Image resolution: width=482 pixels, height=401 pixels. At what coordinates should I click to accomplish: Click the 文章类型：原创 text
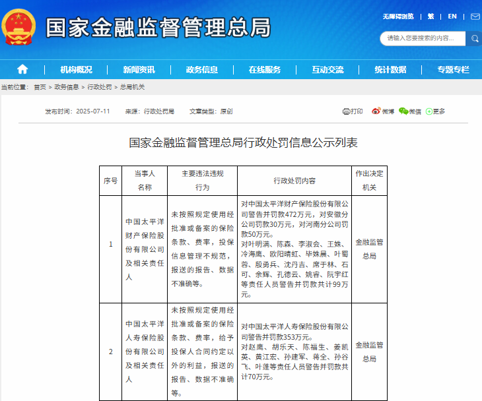click(211, 111)
